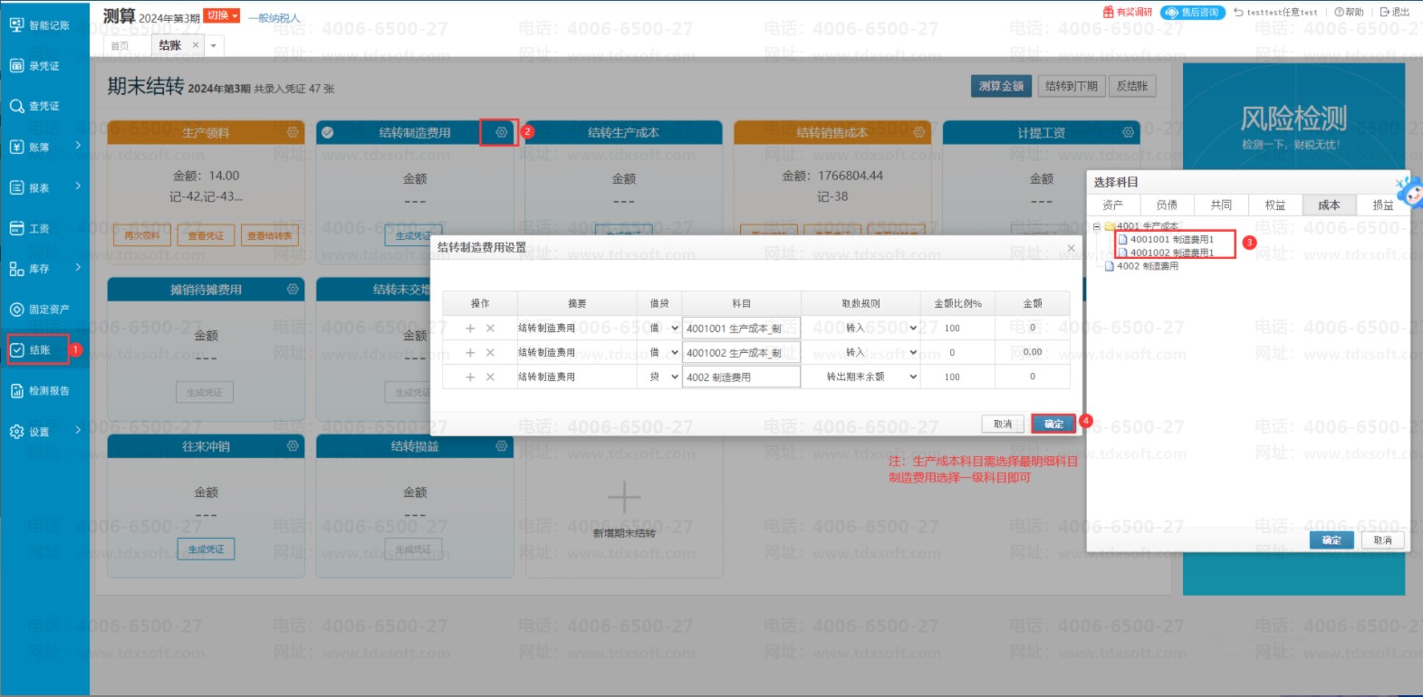Expand the 账簿 sidebar submenu

pyautogui.click(x=78, y=146)
